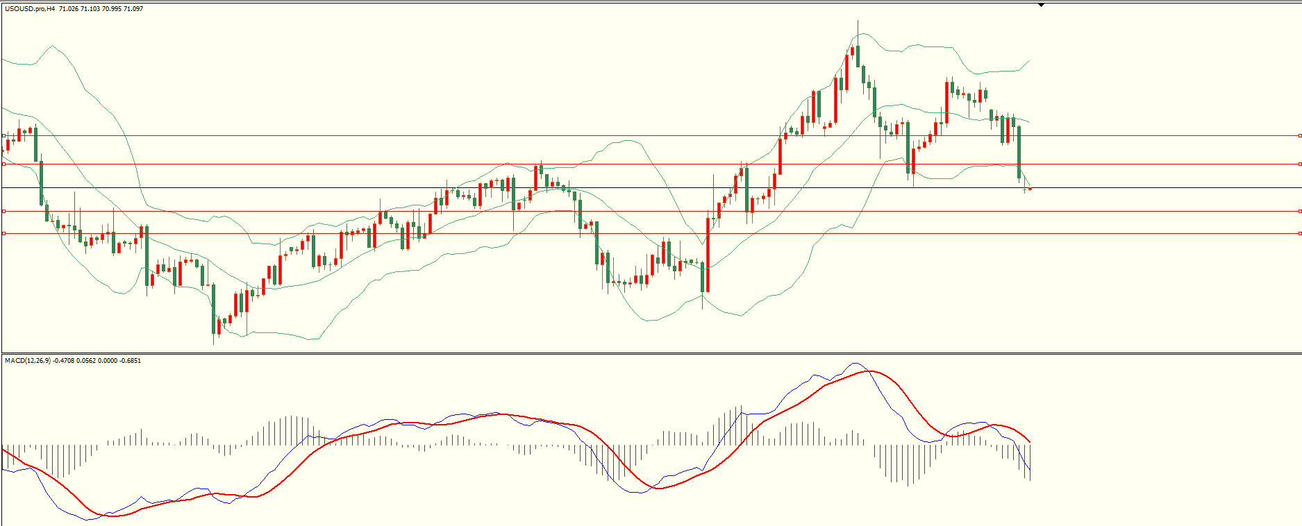This screenshot has width=1302, height=526.
Task: Click the latest small red candle at chart's right edge
Action: [x=1030, y=189]
